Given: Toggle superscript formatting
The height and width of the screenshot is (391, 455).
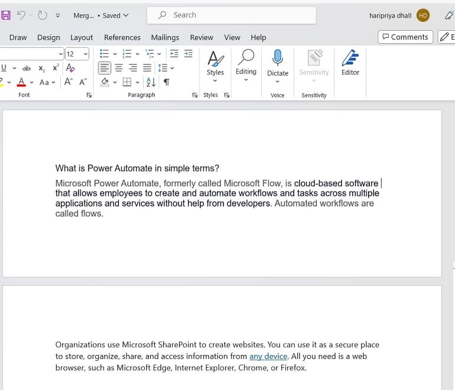Looking at the screenshot, I should [x=56, y=67].
